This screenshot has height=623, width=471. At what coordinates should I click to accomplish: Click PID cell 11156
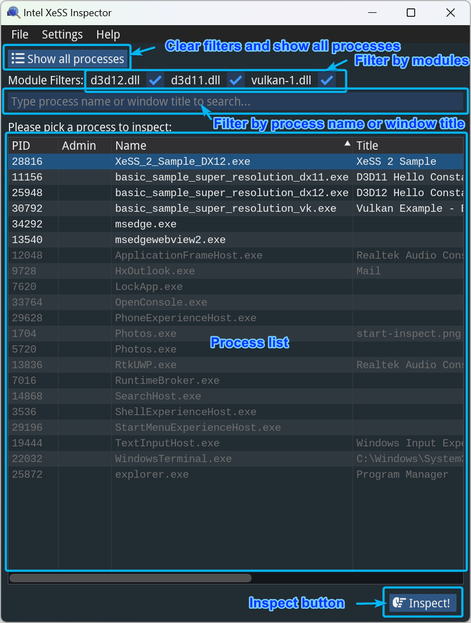(x=27, y=177)
